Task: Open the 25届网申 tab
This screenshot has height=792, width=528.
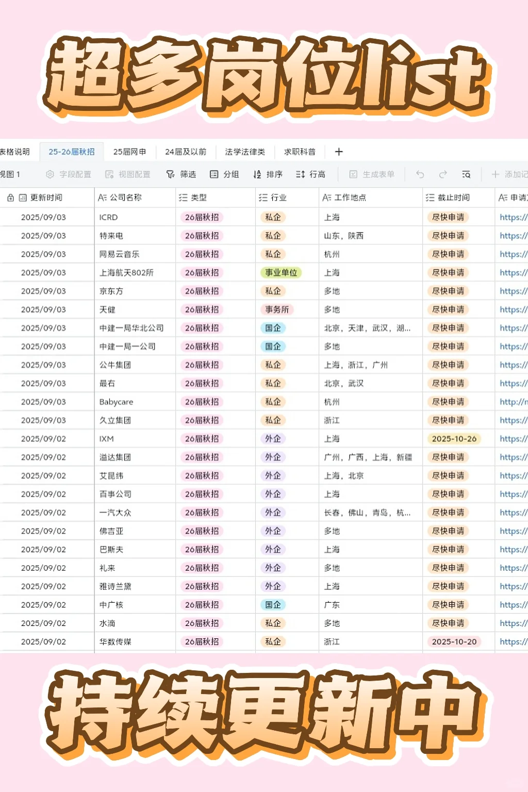Action: (129, 152)
